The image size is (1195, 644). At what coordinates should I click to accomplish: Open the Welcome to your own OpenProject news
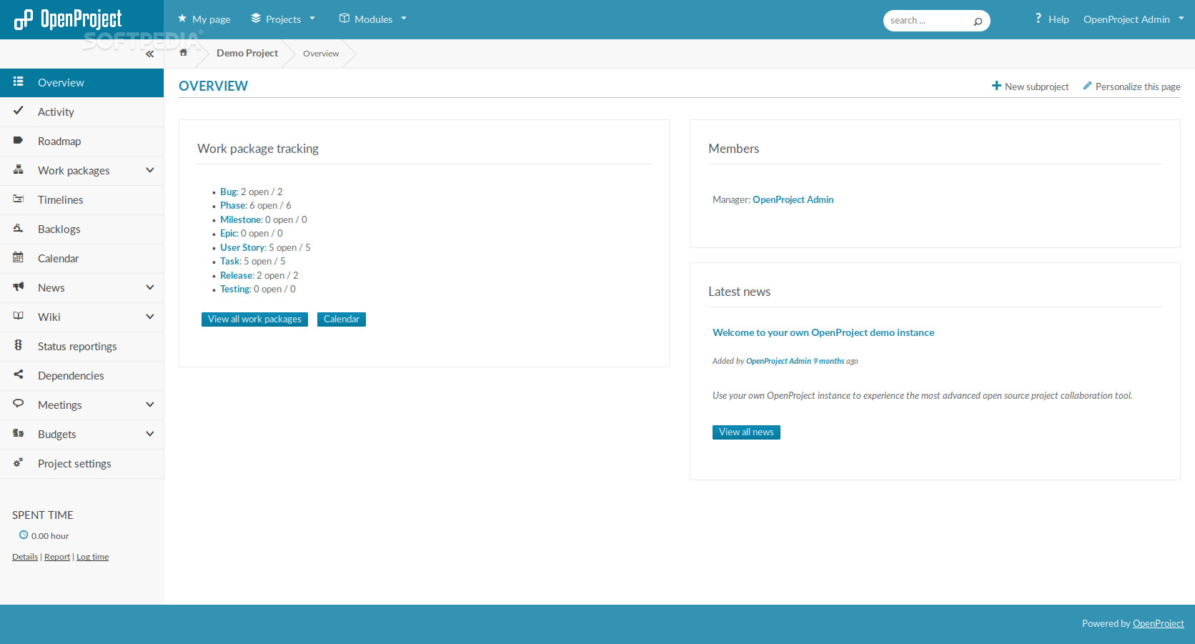click(823, 332)
